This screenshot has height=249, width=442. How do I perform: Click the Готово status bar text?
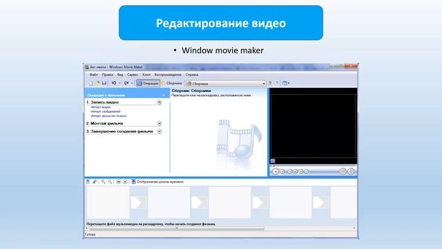click(x=90, y=234)
